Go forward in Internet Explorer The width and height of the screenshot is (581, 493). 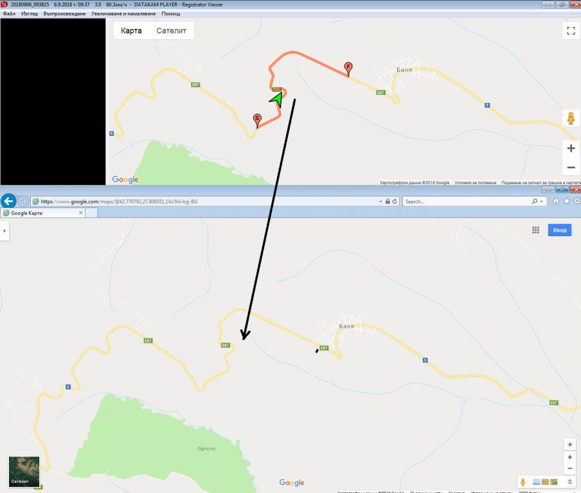[x=23, y=202]
